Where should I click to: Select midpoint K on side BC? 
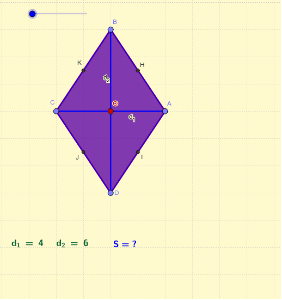(x=84, y=71)
